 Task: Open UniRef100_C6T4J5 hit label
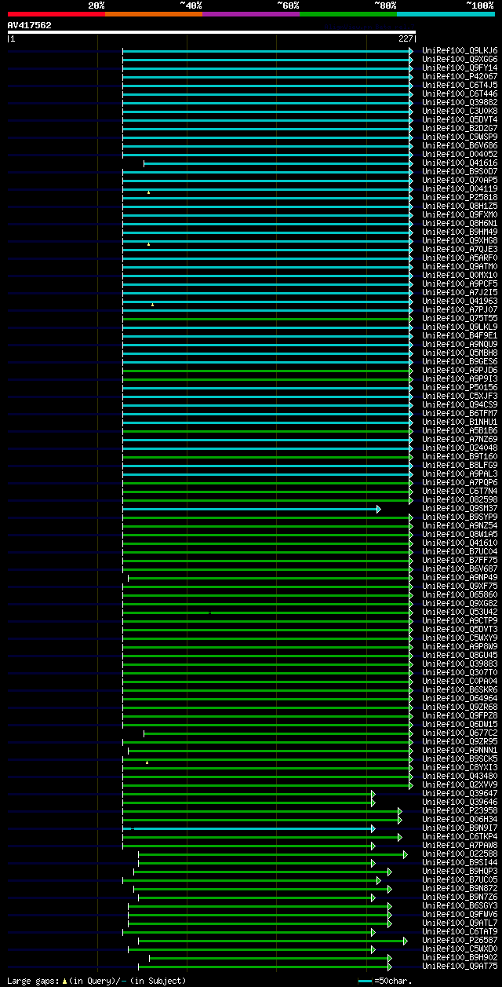tap(460, 86)
